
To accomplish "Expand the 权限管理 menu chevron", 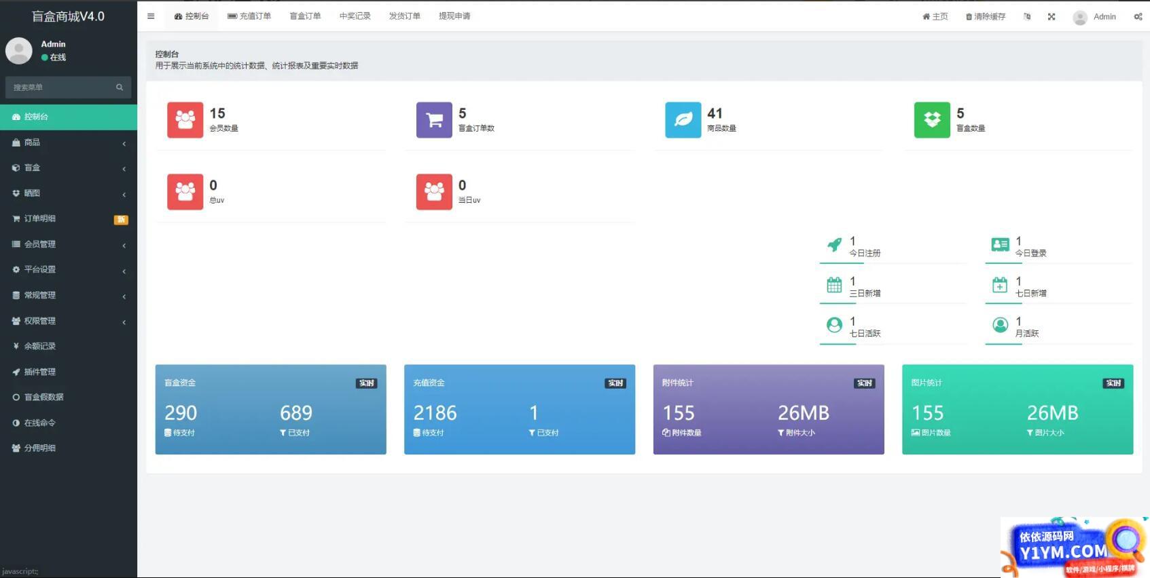I will (124, 322).
